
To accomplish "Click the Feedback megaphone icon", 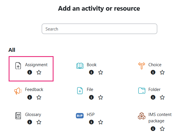I will click(18, 91).
